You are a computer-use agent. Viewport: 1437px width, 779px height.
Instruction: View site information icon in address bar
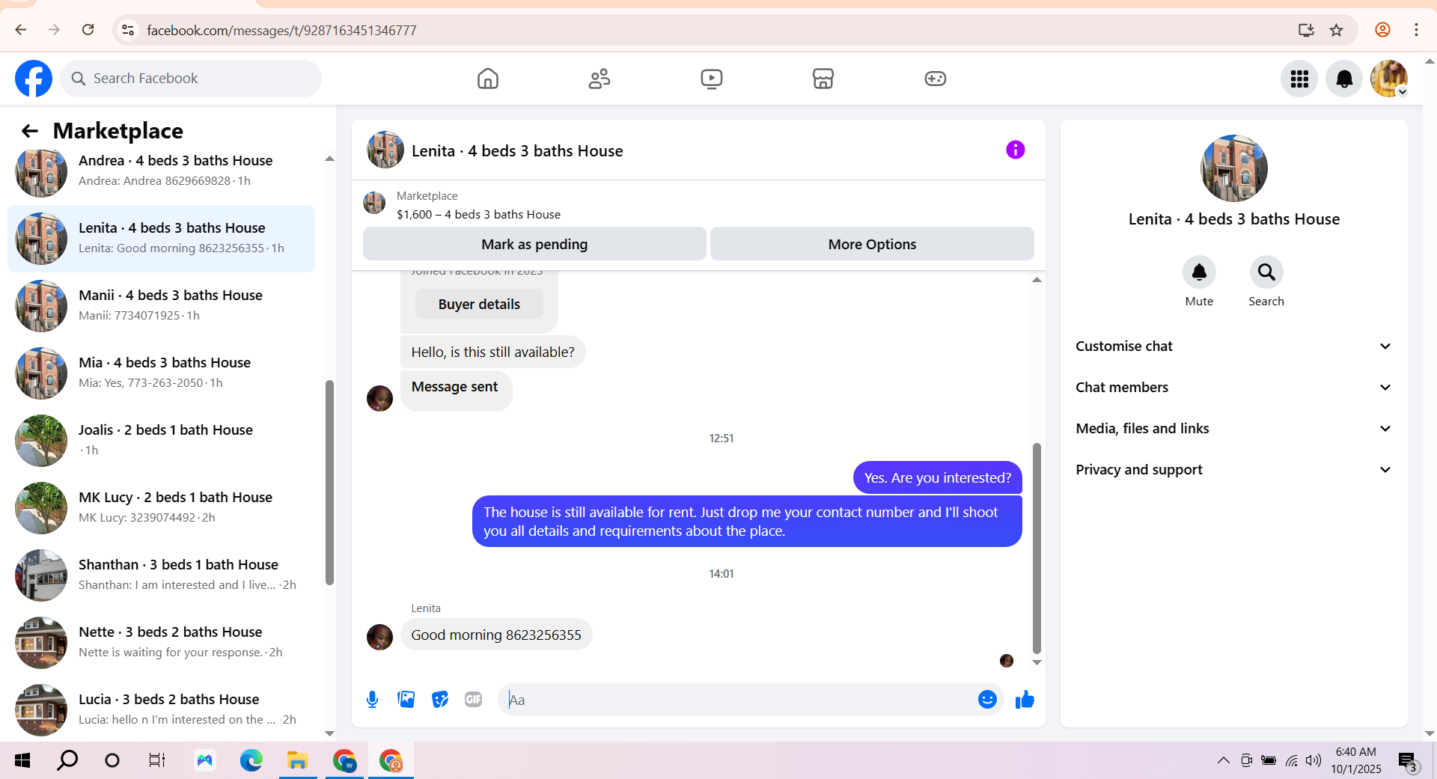[x=128, y=30]
